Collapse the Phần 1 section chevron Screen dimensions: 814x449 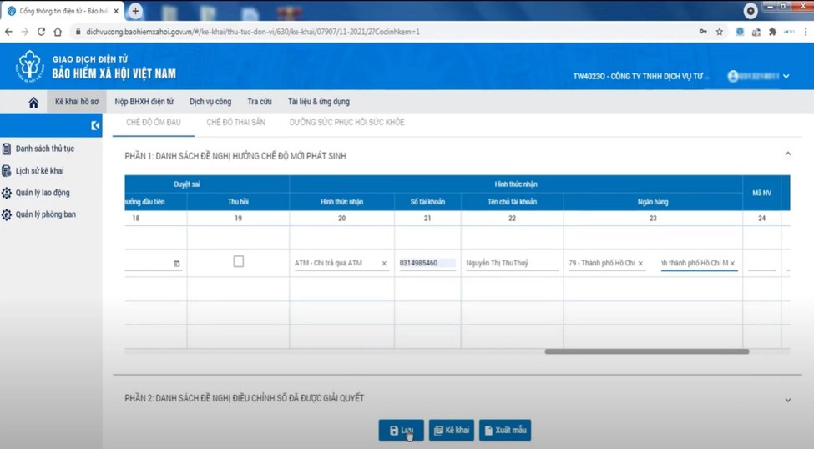787,154
